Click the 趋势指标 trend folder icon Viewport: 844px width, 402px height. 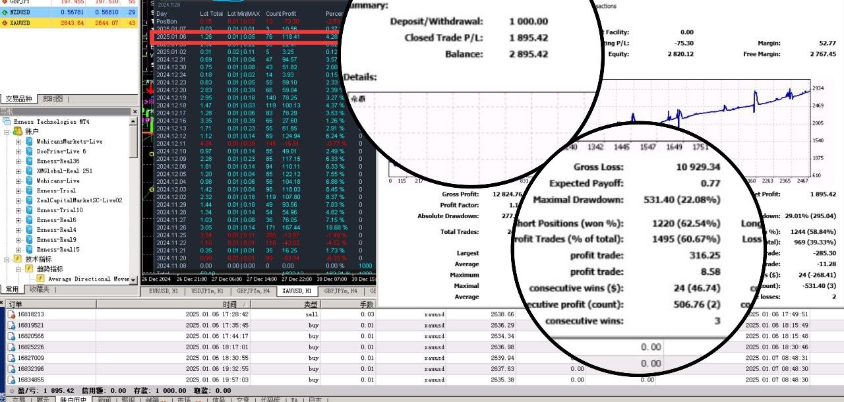point(28,269)
